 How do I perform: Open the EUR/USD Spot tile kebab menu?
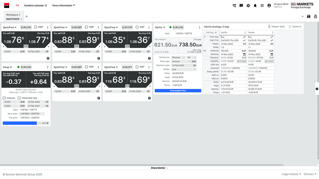[x=47, y=27]
